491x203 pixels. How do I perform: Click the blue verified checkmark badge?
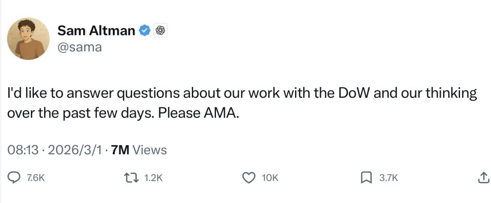(x=145, y=31)
